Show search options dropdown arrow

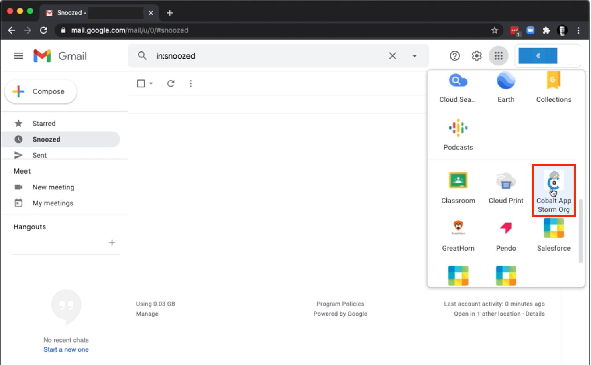(414, 56)
